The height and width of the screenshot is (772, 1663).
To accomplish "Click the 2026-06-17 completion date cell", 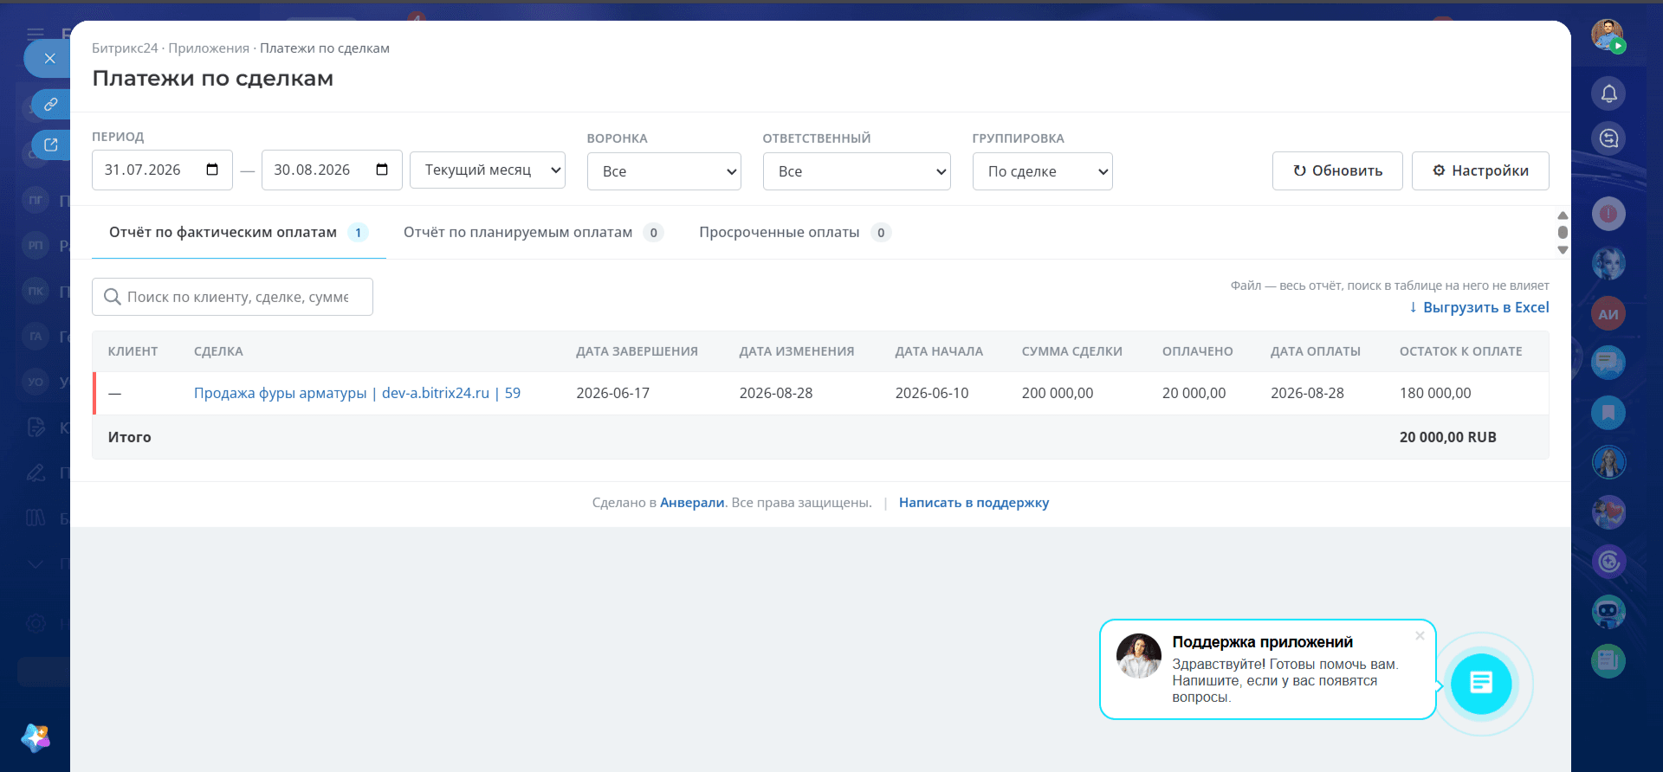I will coord(612,393).
